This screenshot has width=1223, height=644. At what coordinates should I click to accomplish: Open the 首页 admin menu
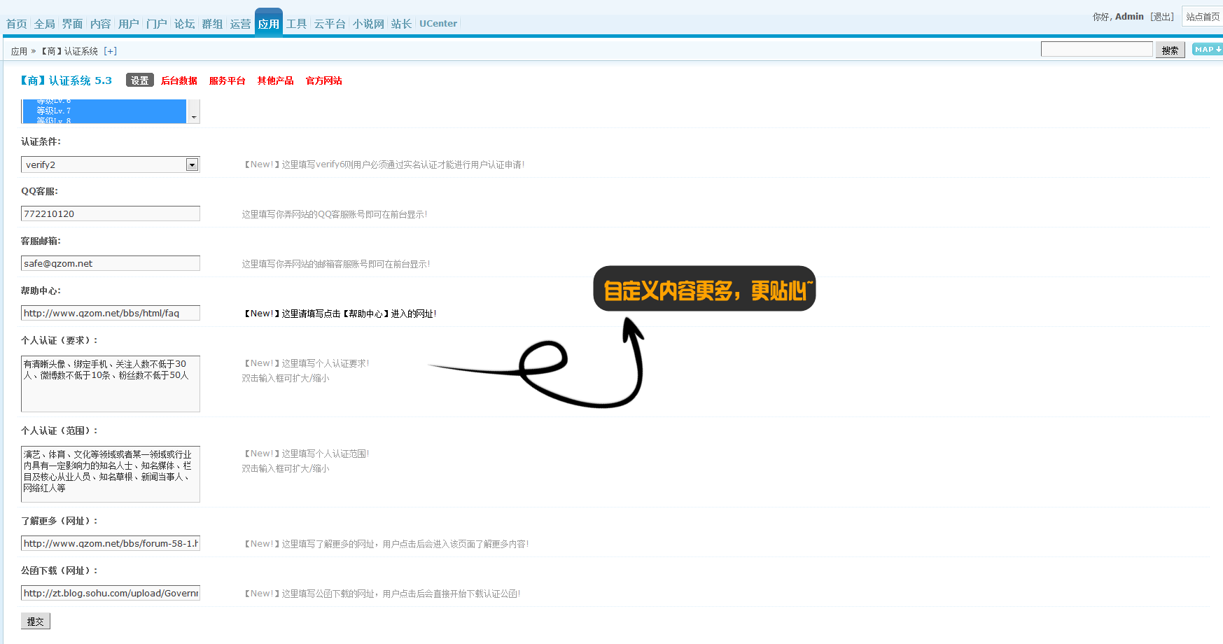click(17, 24)
